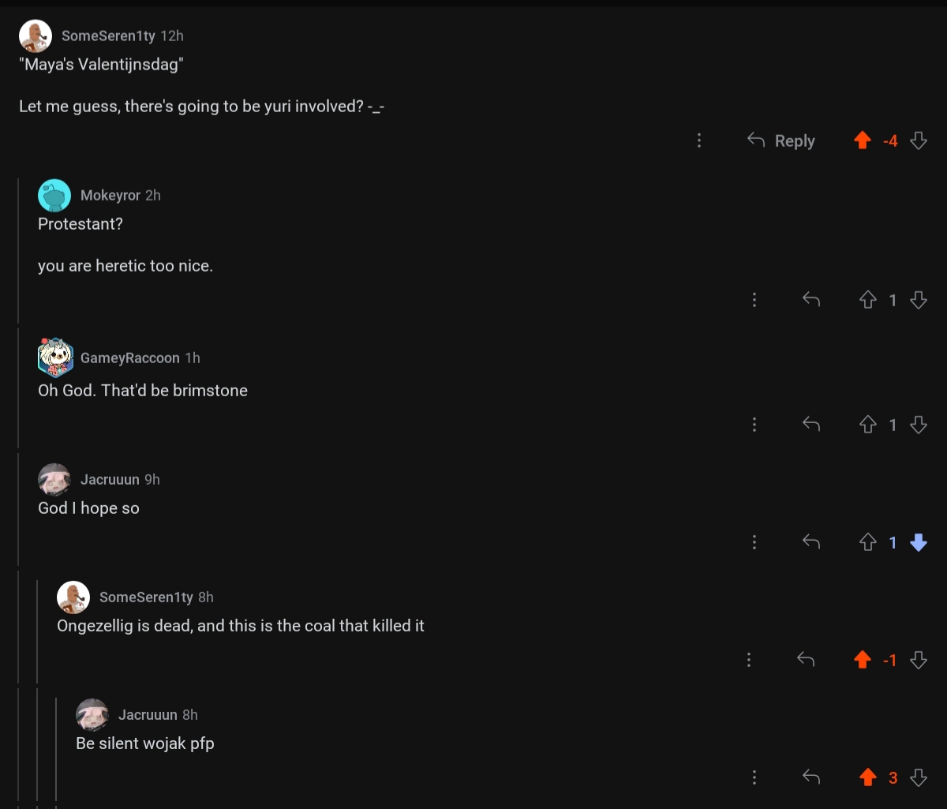Click Reply on SomeSeren1ty's top comment
The image size is (947, 809).
click(x=780, y=140)
